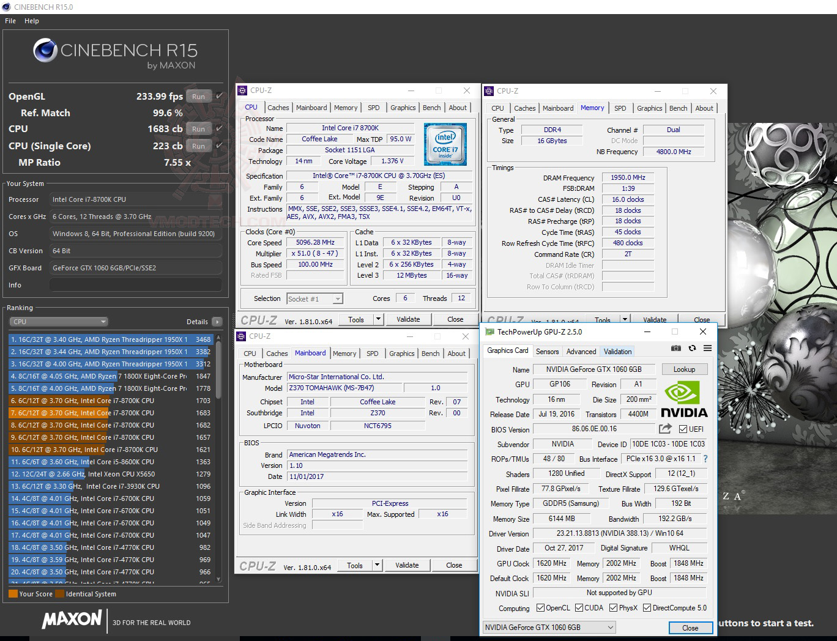
Task: Click Close button in CPU-Z CPU window
Action: tap(455, 319)
